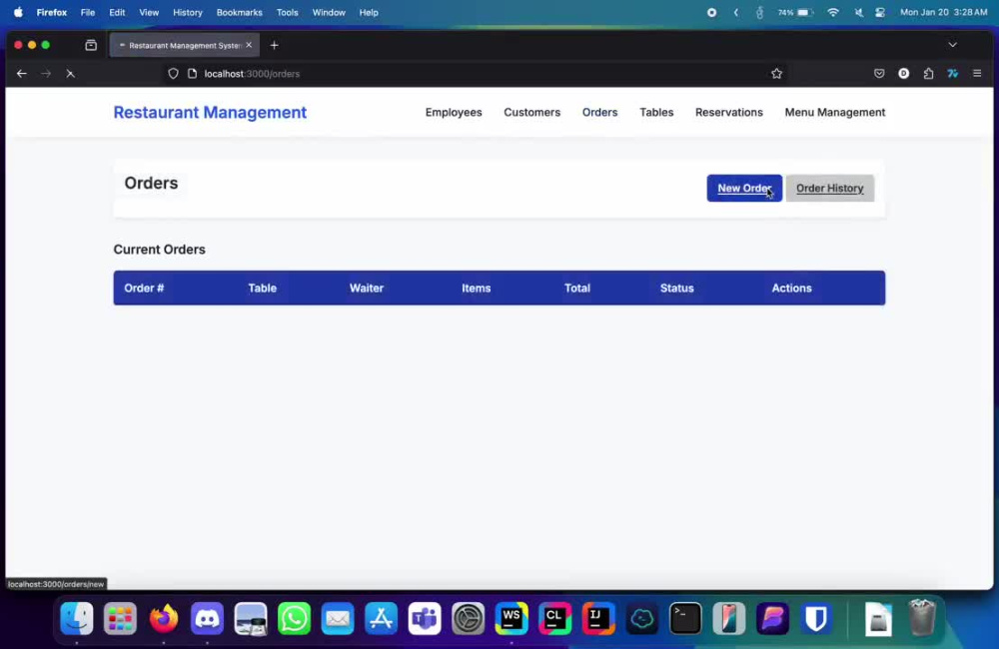Viewport: 999px width, 649px height.
Task: Click the Status column header
Action: (x=676, y=288)
